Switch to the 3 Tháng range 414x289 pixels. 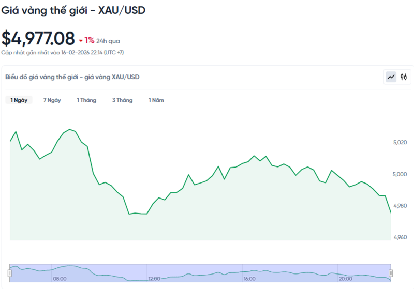122,100
